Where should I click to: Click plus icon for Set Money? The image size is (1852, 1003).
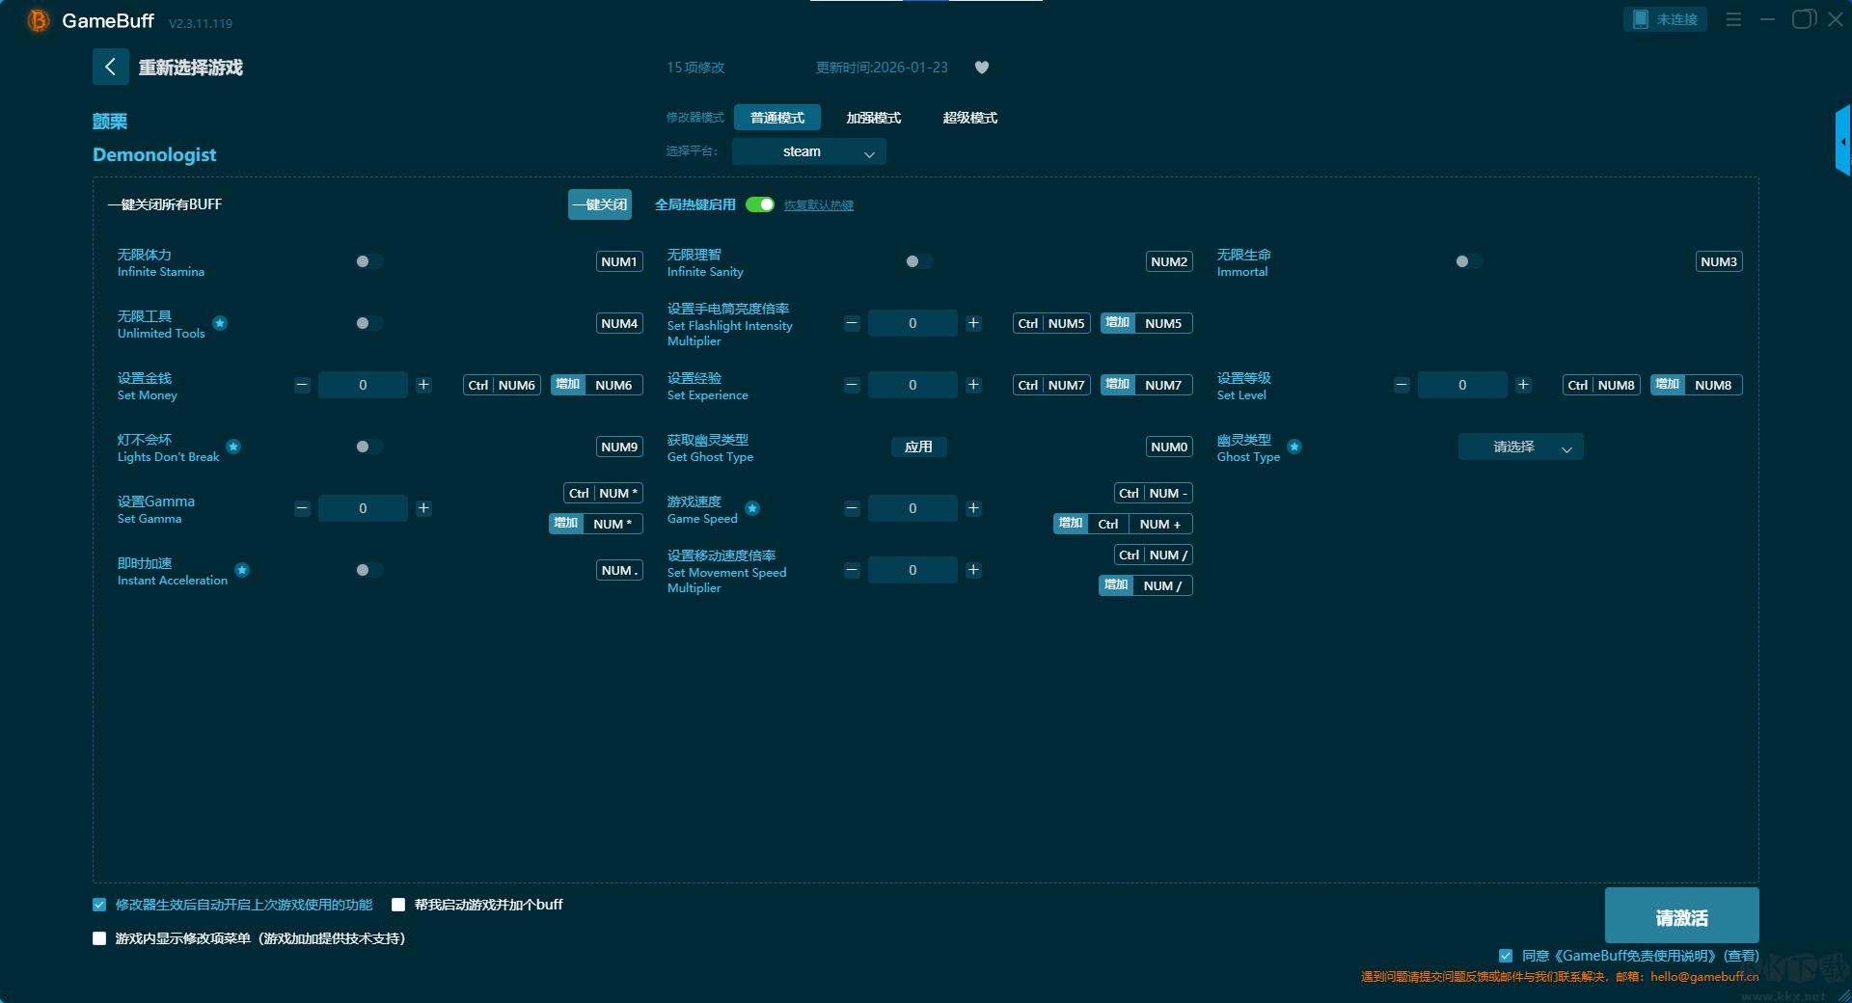coord(423,385)
